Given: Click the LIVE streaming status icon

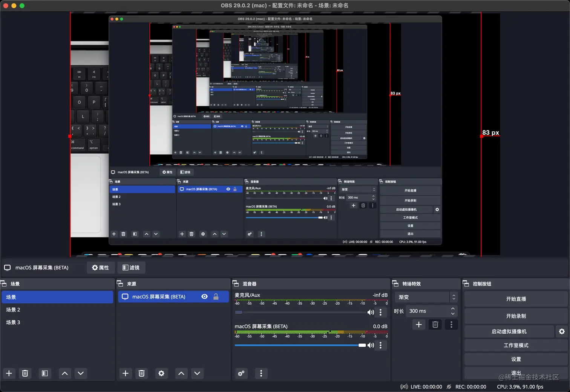Looking at the screenshot, I should point(404,387).
